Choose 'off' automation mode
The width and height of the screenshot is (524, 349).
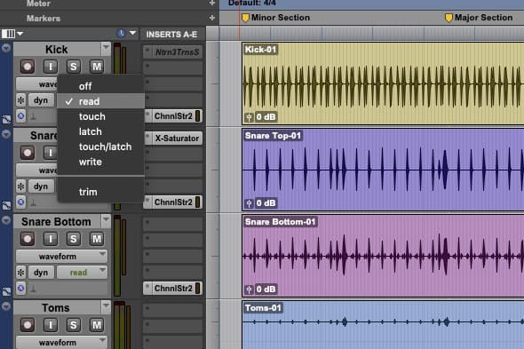[x=101, y=86]
